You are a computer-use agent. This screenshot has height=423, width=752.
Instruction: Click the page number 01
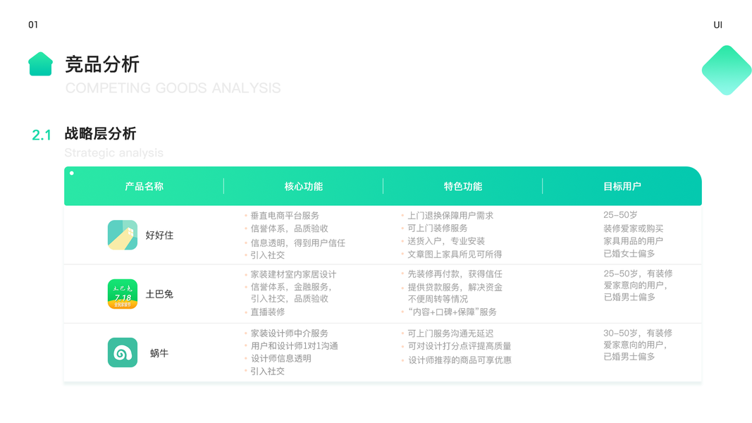coord(33,25)
